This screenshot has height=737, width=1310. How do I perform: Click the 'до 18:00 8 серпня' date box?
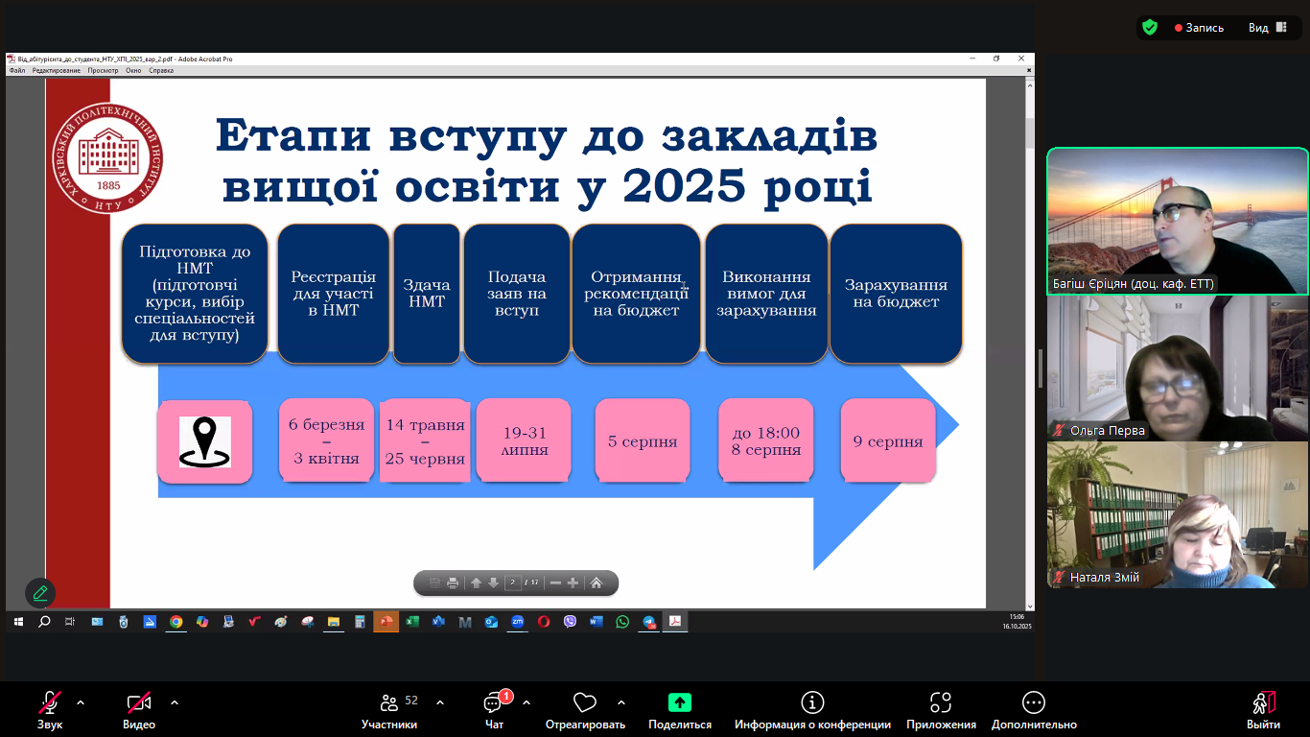[765, 440]
